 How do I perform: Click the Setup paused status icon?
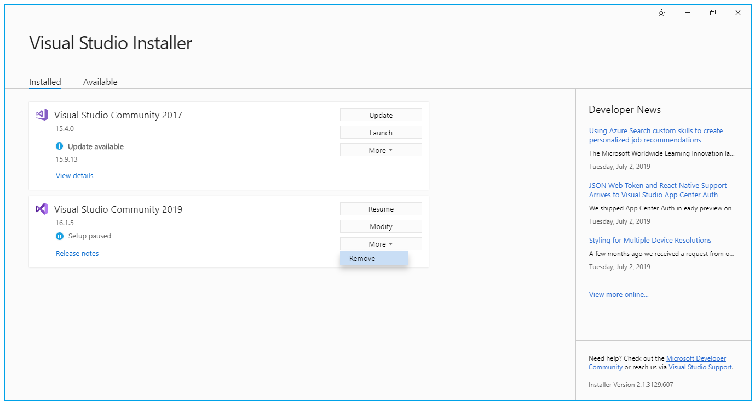(x=60, y=236)
